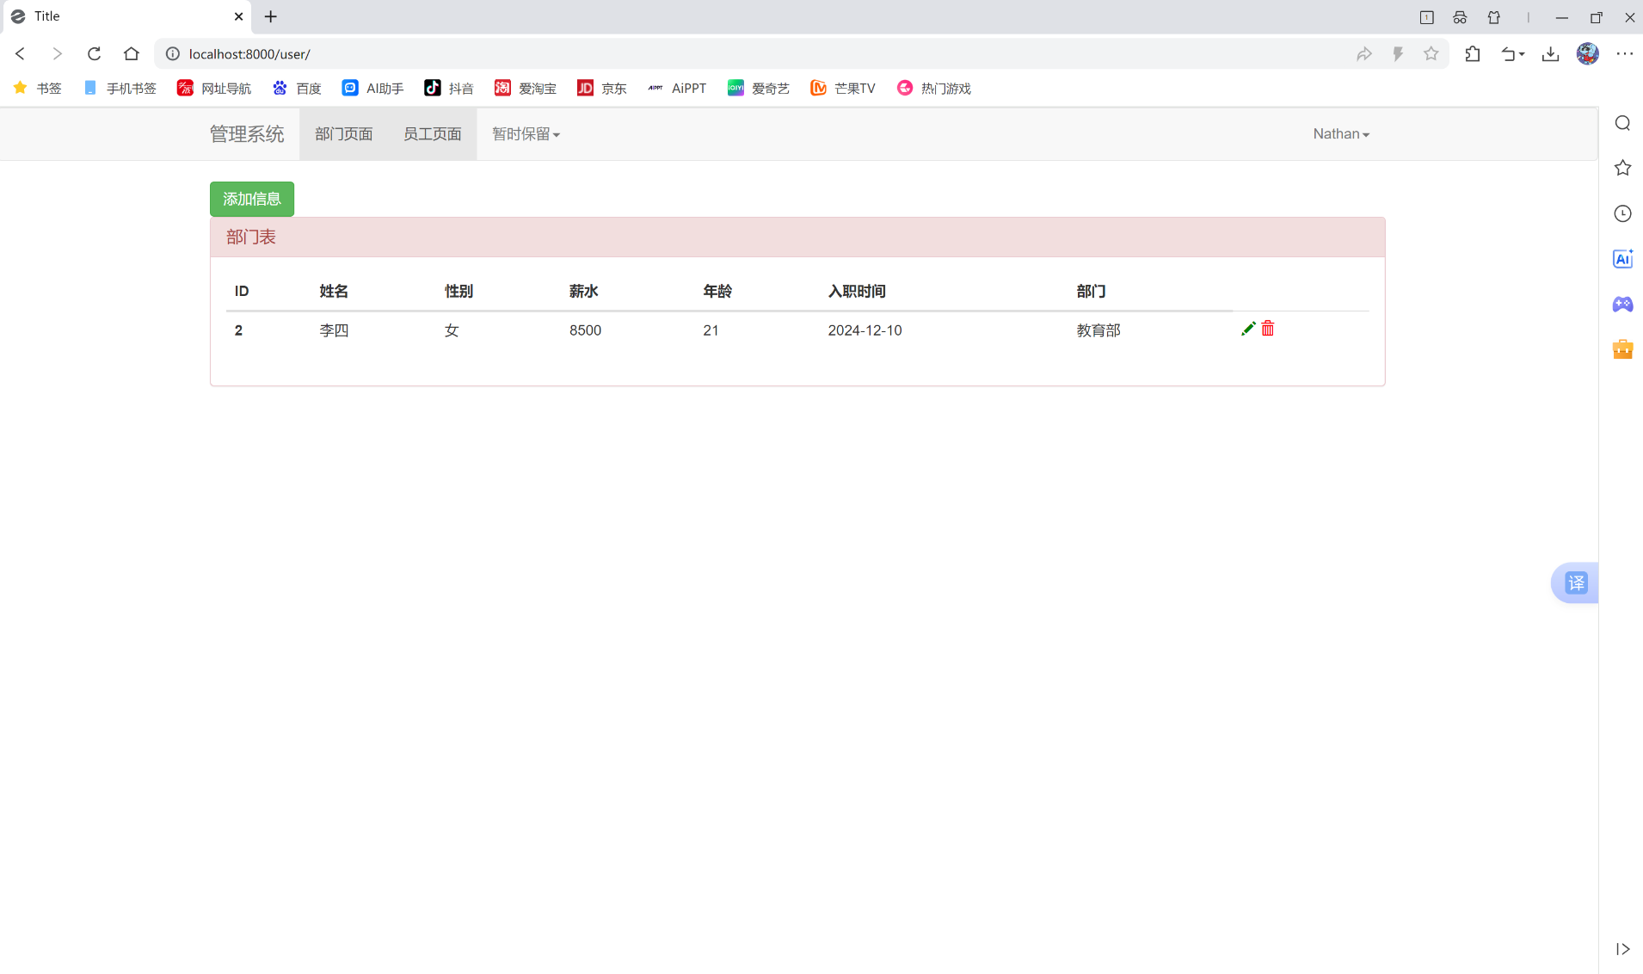Expand the 暂时保留 dropdown menu

526,134
